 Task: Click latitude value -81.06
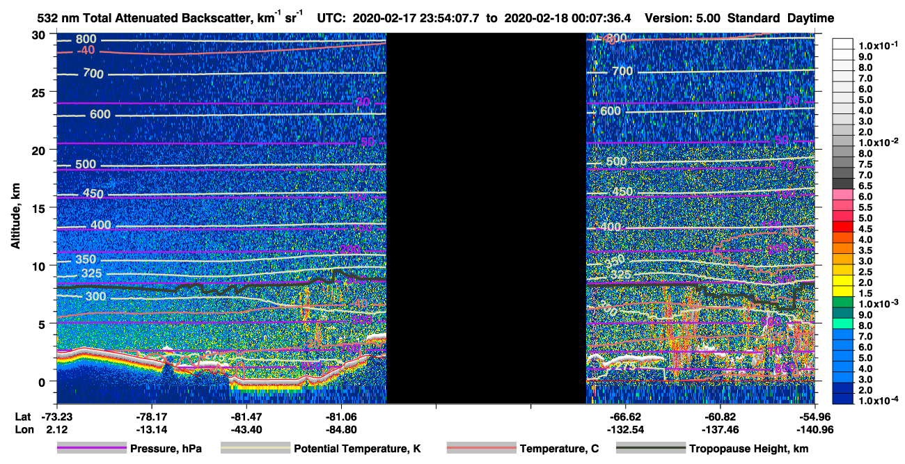tap(341, 416)
